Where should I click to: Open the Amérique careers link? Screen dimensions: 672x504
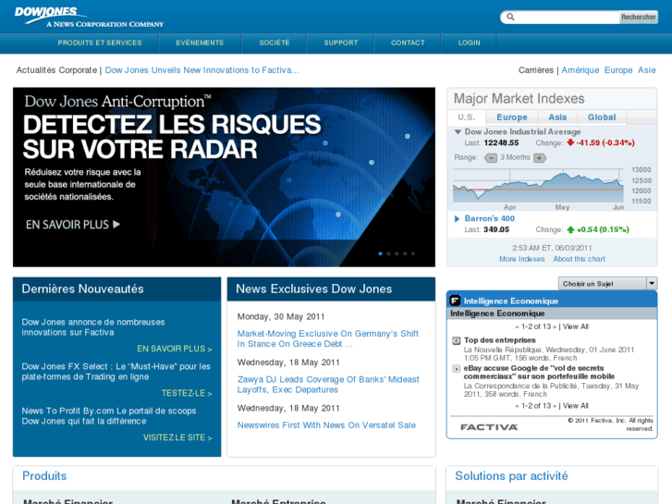[x=580, y=70]
